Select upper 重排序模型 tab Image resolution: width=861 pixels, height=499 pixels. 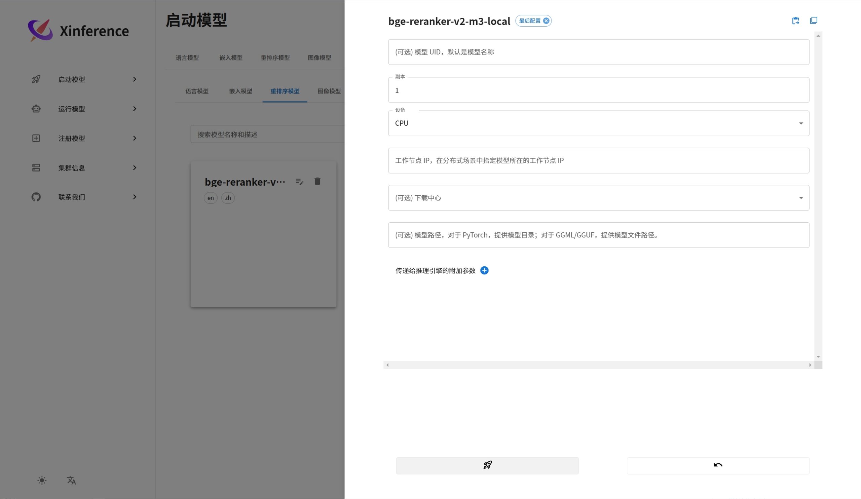[275, 58]
